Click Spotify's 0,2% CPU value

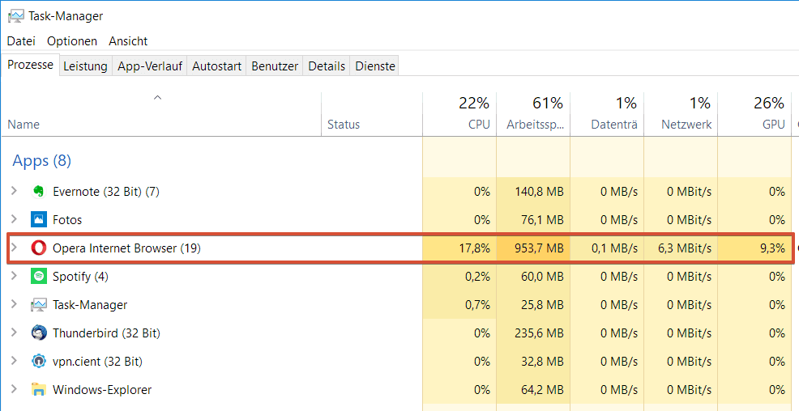477,277
